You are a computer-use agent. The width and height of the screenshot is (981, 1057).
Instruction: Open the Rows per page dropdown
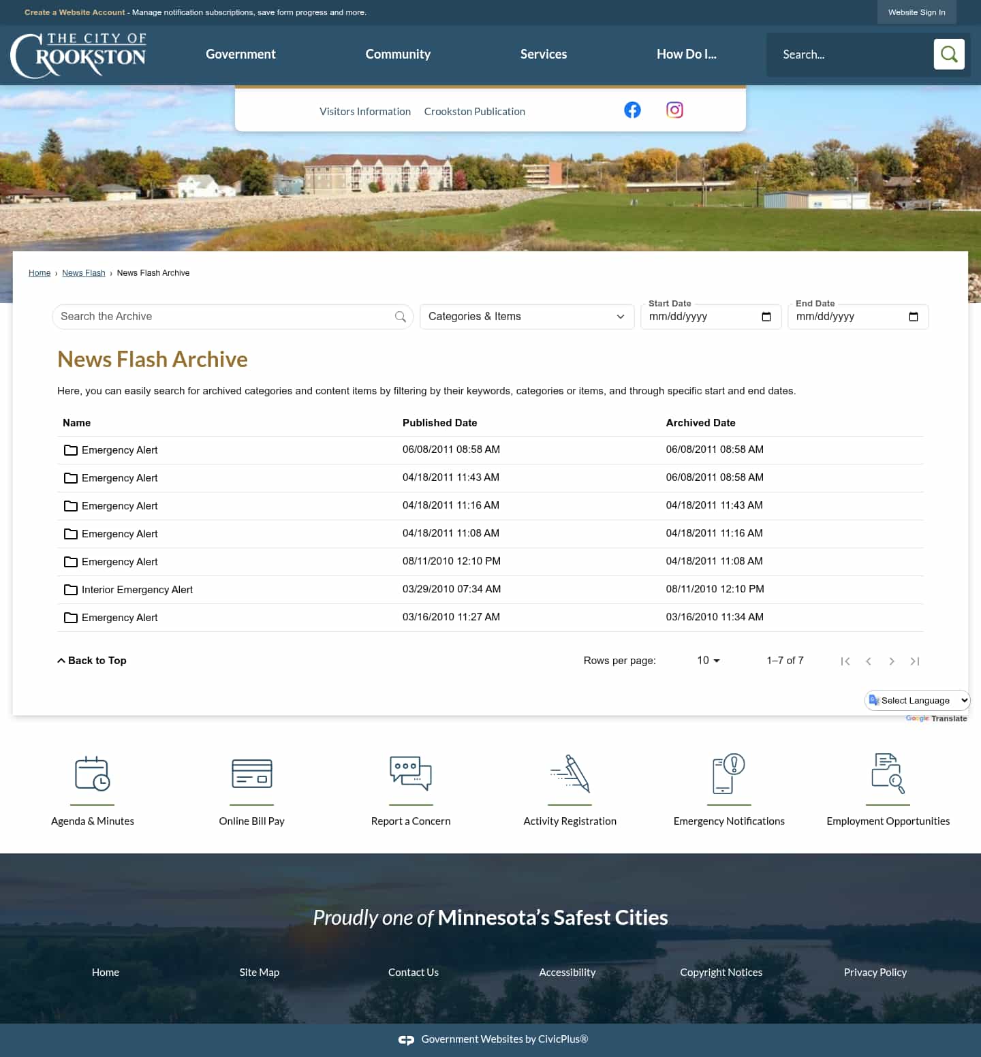coord(708,661)
